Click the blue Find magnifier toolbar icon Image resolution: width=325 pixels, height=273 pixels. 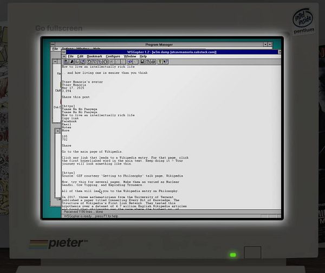(130, 62)
